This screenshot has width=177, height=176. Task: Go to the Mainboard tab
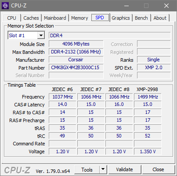55,18
